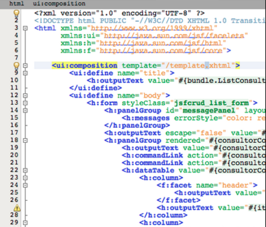266x227 pixels.
Task: Click the "header" facet name value
Action: 235,185
